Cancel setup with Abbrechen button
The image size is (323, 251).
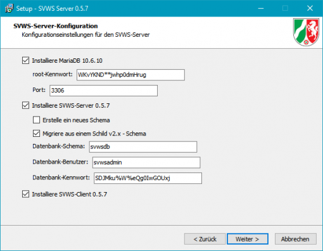click(295, 239)
